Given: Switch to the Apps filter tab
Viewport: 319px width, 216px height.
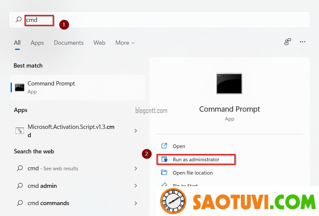Looking at the screenshot, I should tap(37, 43).
